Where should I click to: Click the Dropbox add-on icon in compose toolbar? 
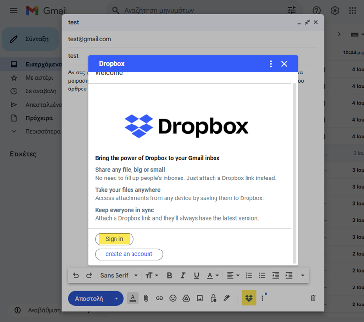click(x=249, y=298)
